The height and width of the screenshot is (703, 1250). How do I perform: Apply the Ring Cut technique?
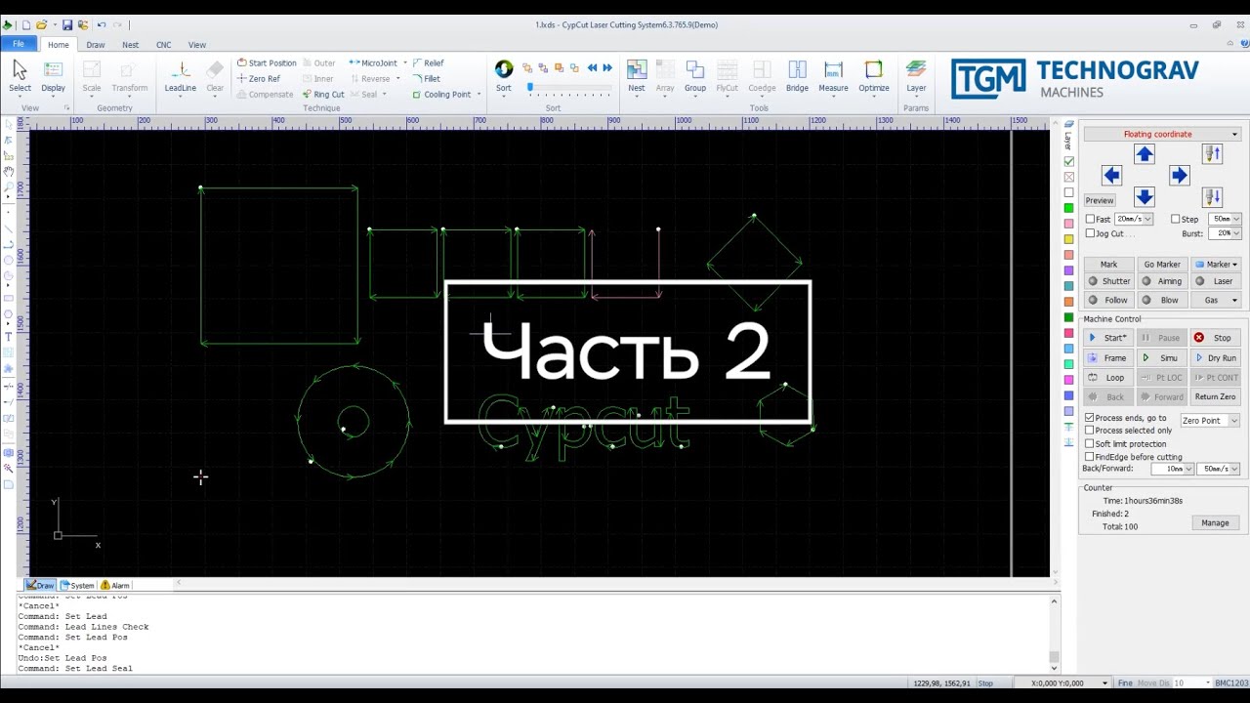pyautogui.click(x=323, y=95)
